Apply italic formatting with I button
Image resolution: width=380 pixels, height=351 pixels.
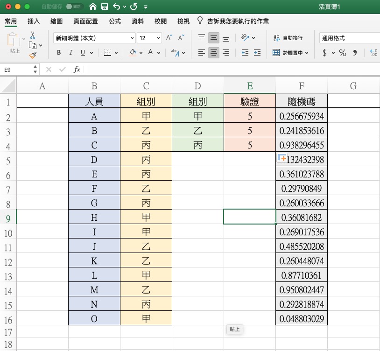[70, 53]
